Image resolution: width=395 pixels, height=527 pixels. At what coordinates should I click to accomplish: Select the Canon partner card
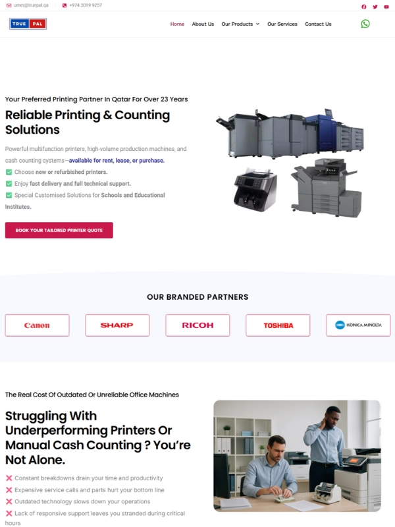coord(37,325)
